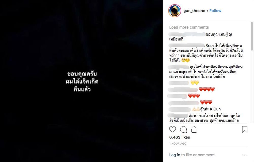Click the dark post image
This screenshot has width=254, height=162.
coord(81,81)
